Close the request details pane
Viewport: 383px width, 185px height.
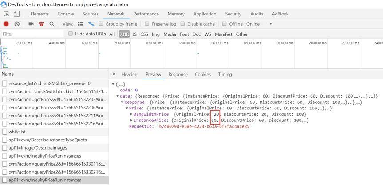pyautogui.click(x=114, y=75)
